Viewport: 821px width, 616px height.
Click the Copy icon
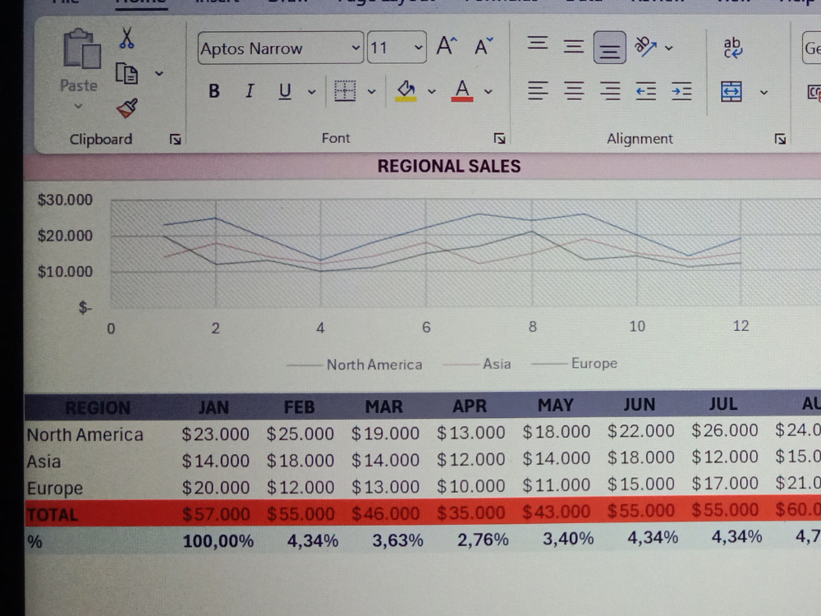click(x=126, y=73)
